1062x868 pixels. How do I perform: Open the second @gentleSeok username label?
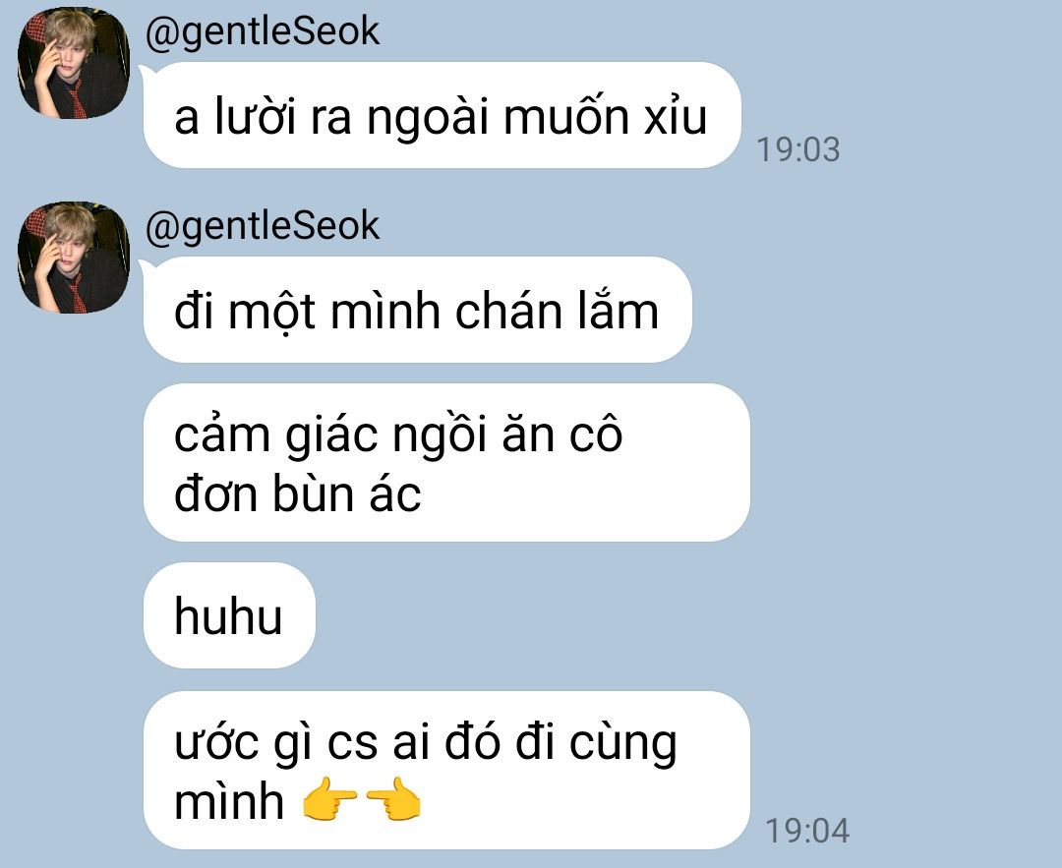tap(263, 226)
